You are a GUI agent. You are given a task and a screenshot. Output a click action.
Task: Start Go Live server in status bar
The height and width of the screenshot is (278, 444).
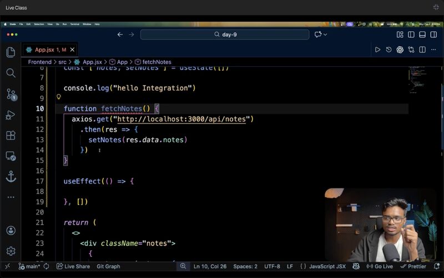[x=380, y=266]
